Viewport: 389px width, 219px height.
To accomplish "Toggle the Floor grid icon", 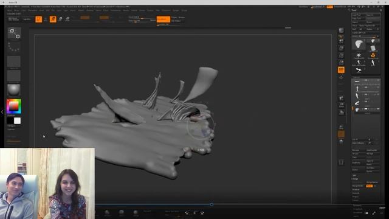I will pyautogui.click(x=342, y=77).
